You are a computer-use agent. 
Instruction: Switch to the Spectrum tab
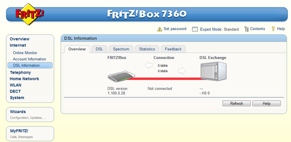pyautogui.click(x=121, y=49)
